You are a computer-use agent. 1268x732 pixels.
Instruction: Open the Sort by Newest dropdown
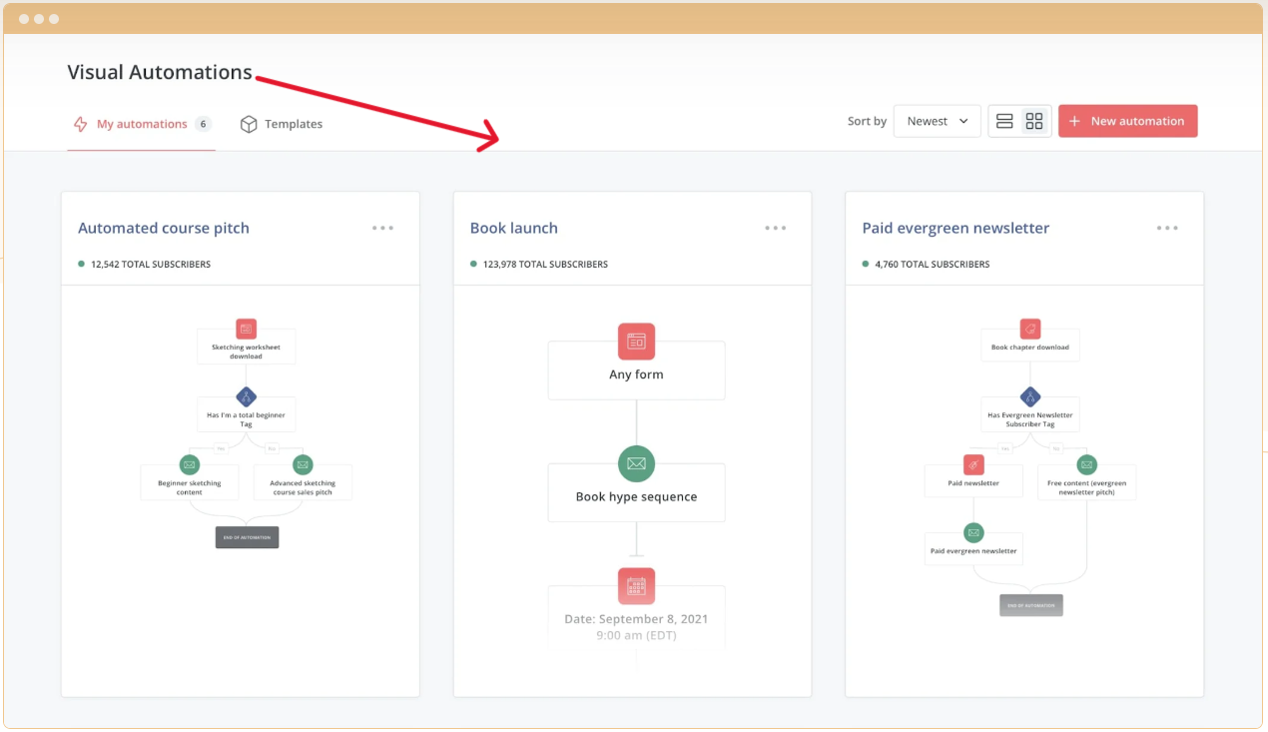point(937,121)
